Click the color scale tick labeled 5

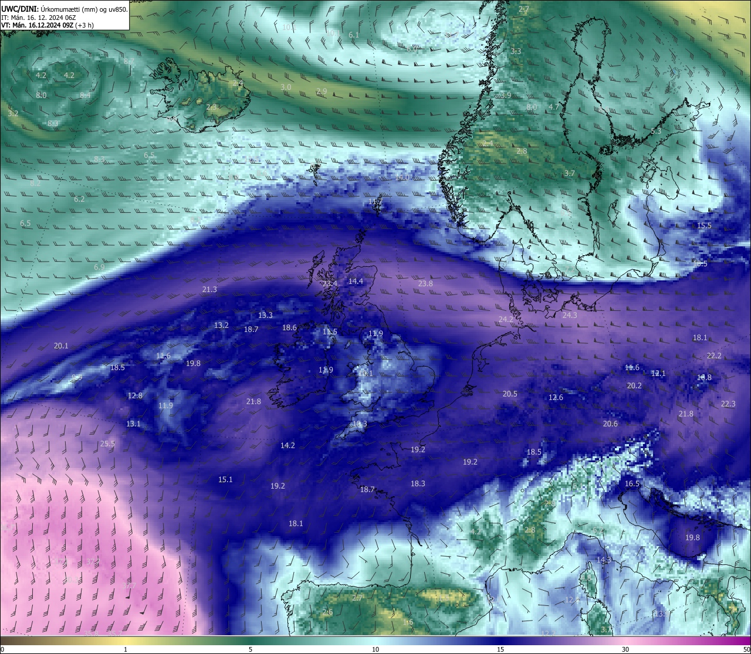(x=251, y=649)
